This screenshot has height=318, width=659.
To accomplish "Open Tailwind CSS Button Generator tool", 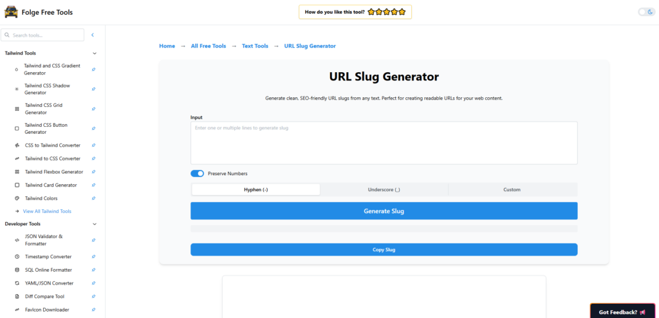I will pyautogui.click(x=46, y=129).
